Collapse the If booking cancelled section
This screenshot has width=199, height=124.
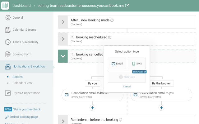(63, 56)
